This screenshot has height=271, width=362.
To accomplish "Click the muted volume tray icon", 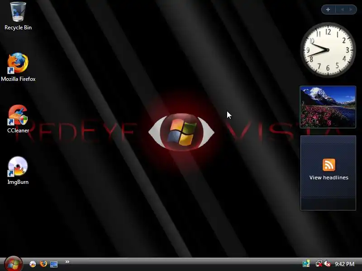I will [327, 264].
